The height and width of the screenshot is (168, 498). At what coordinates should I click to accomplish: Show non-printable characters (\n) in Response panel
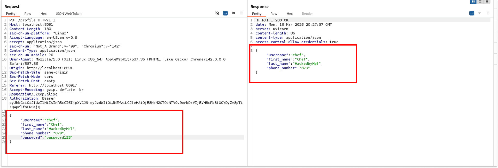click(x=480, y=13)
